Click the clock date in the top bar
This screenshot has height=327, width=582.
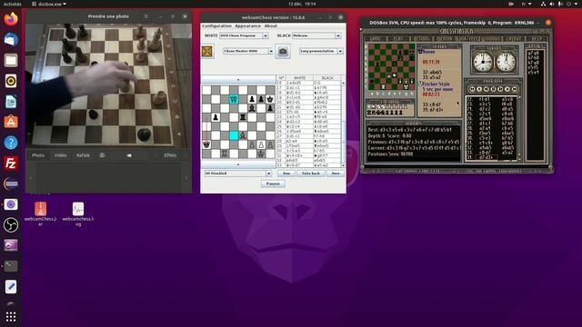tap(302, 4)
